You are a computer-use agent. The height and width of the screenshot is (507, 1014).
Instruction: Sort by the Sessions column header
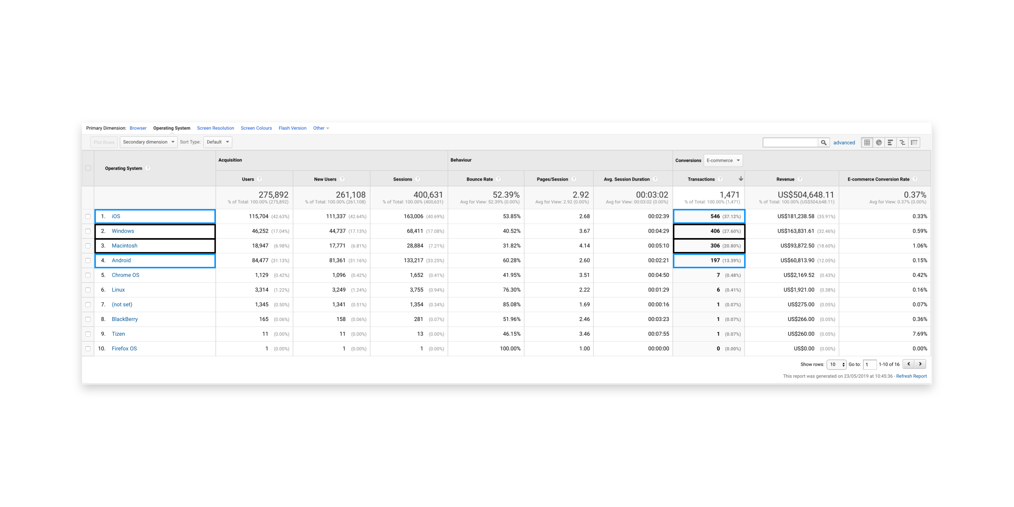[402, 179]
